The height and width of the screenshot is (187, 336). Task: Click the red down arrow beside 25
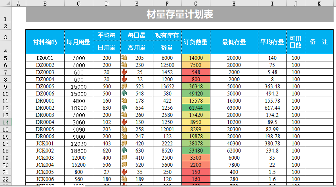pyautogui.click(x=124, y=72)
